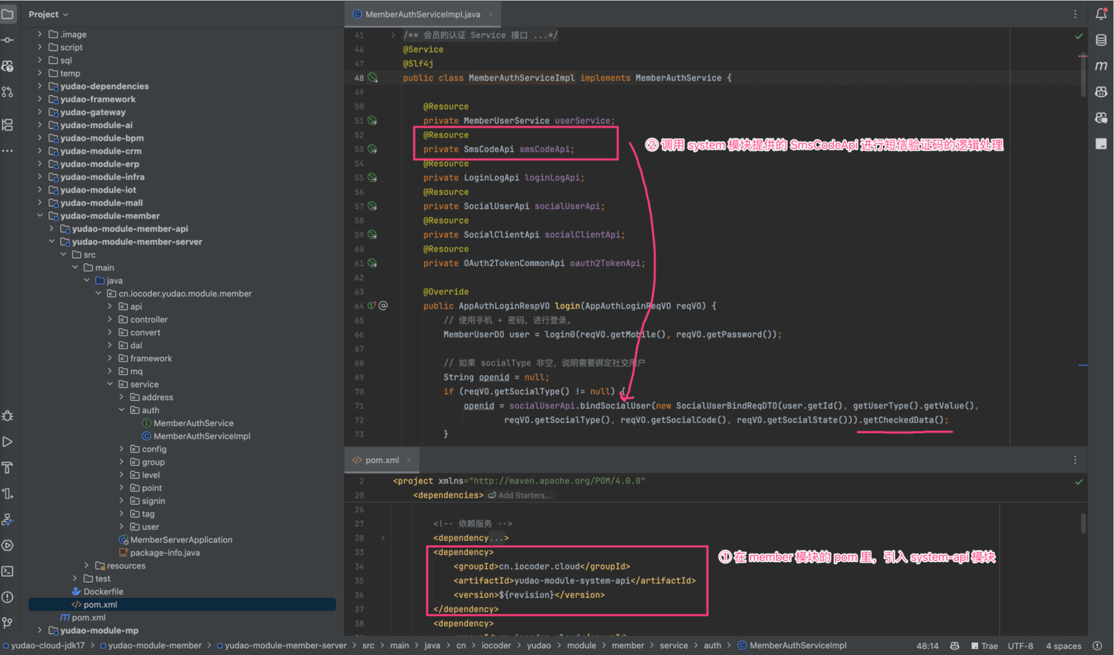
Task: Open the Git tool window icon
Action: pos(8,623)
